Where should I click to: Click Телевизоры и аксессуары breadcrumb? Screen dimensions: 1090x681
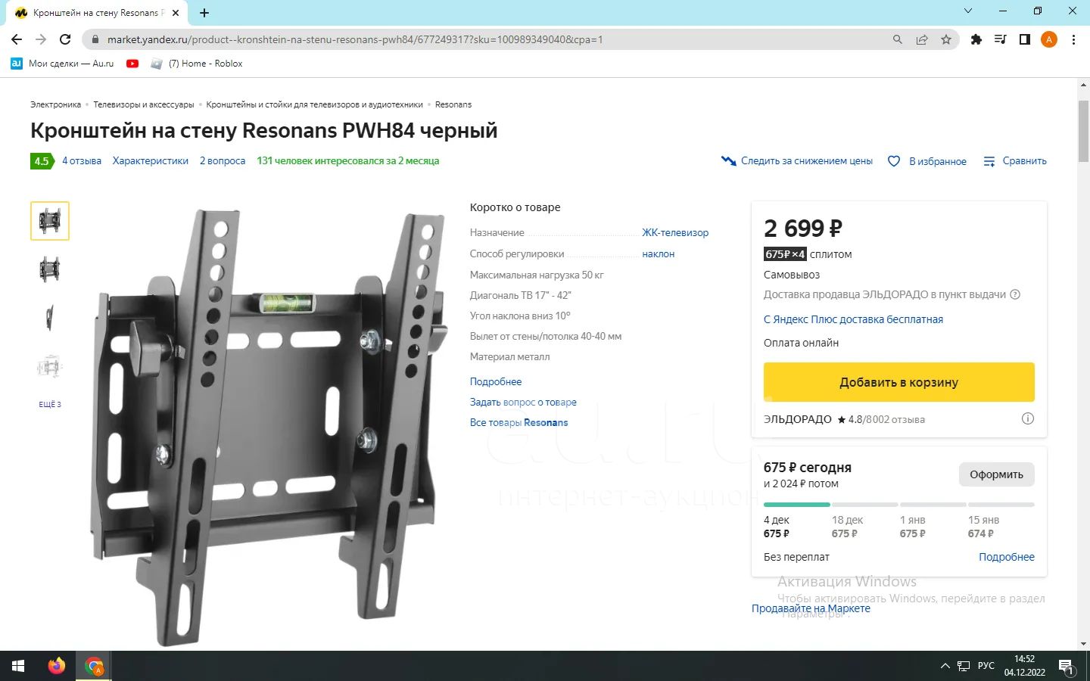pos(143,104)
